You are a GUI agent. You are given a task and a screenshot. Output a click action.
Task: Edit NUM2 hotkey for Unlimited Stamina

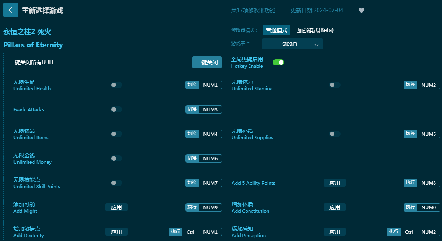429,85
